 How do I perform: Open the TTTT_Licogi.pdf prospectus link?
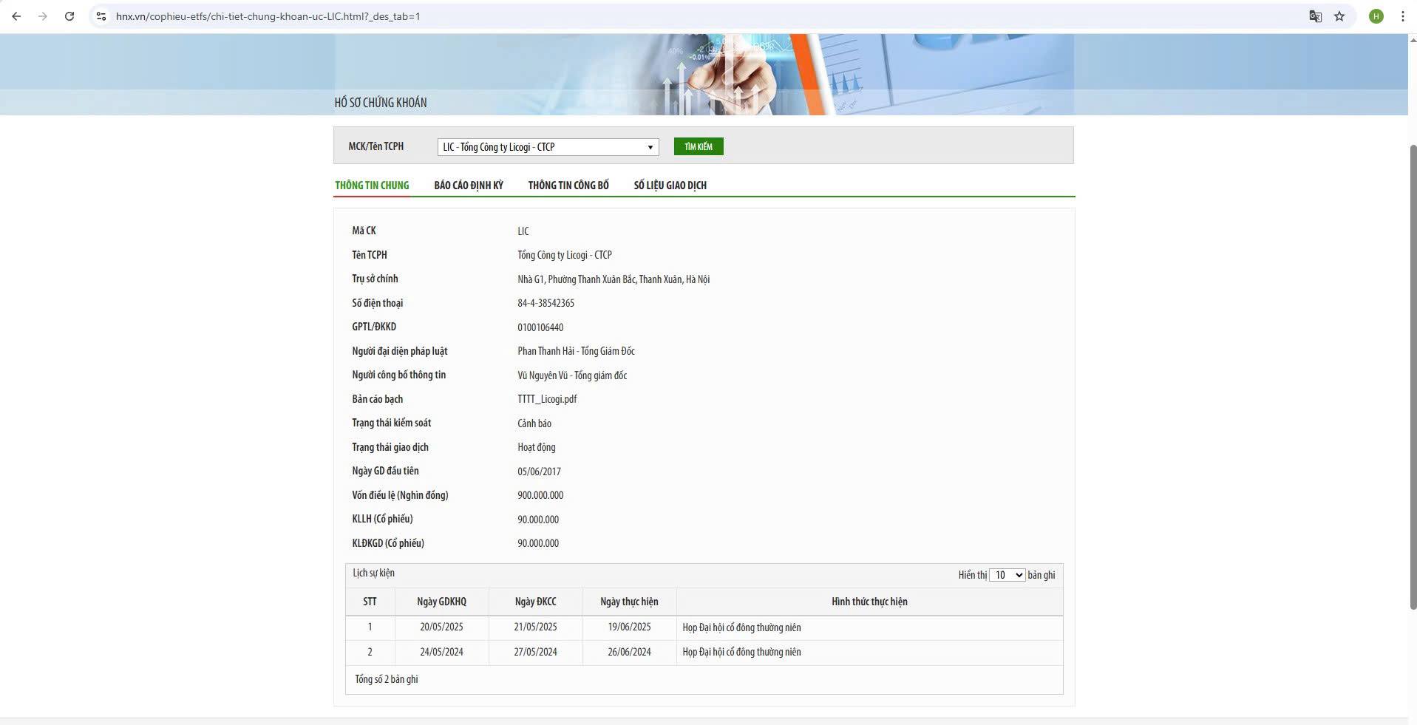tap(547, 399)
